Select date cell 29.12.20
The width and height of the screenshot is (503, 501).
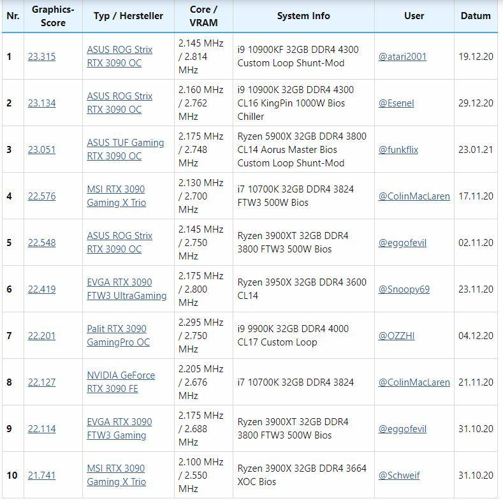(x=476, y=103)
